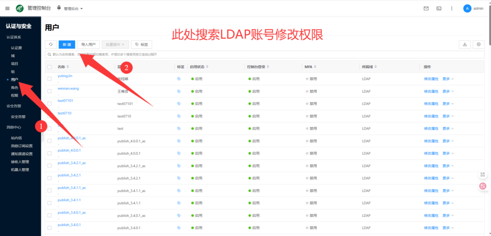Click the download export icon button

465,44
